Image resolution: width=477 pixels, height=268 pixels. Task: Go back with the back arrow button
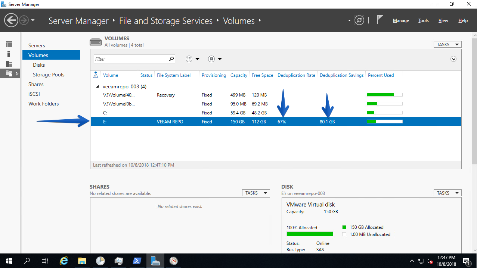tap(11, 20)
